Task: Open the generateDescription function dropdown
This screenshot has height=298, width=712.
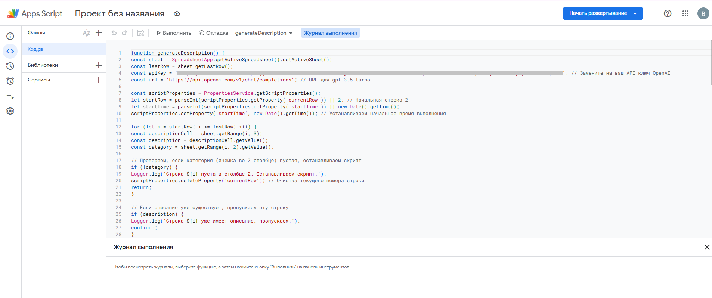Action: [x=264, y=33]
